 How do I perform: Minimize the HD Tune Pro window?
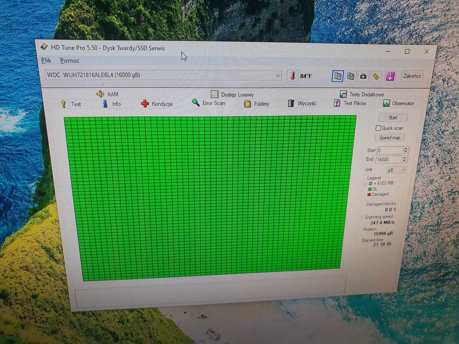388,52
